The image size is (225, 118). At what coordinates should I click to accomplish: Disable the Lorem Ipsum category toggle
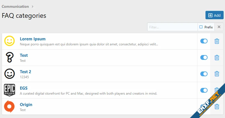[x=204, y=41]
